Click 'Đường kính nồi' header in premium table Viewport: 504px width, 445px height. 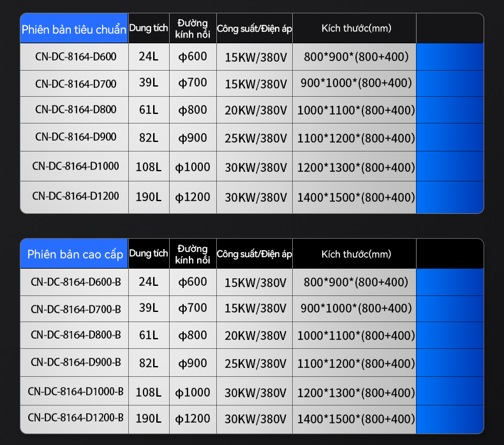pos(193,254)
